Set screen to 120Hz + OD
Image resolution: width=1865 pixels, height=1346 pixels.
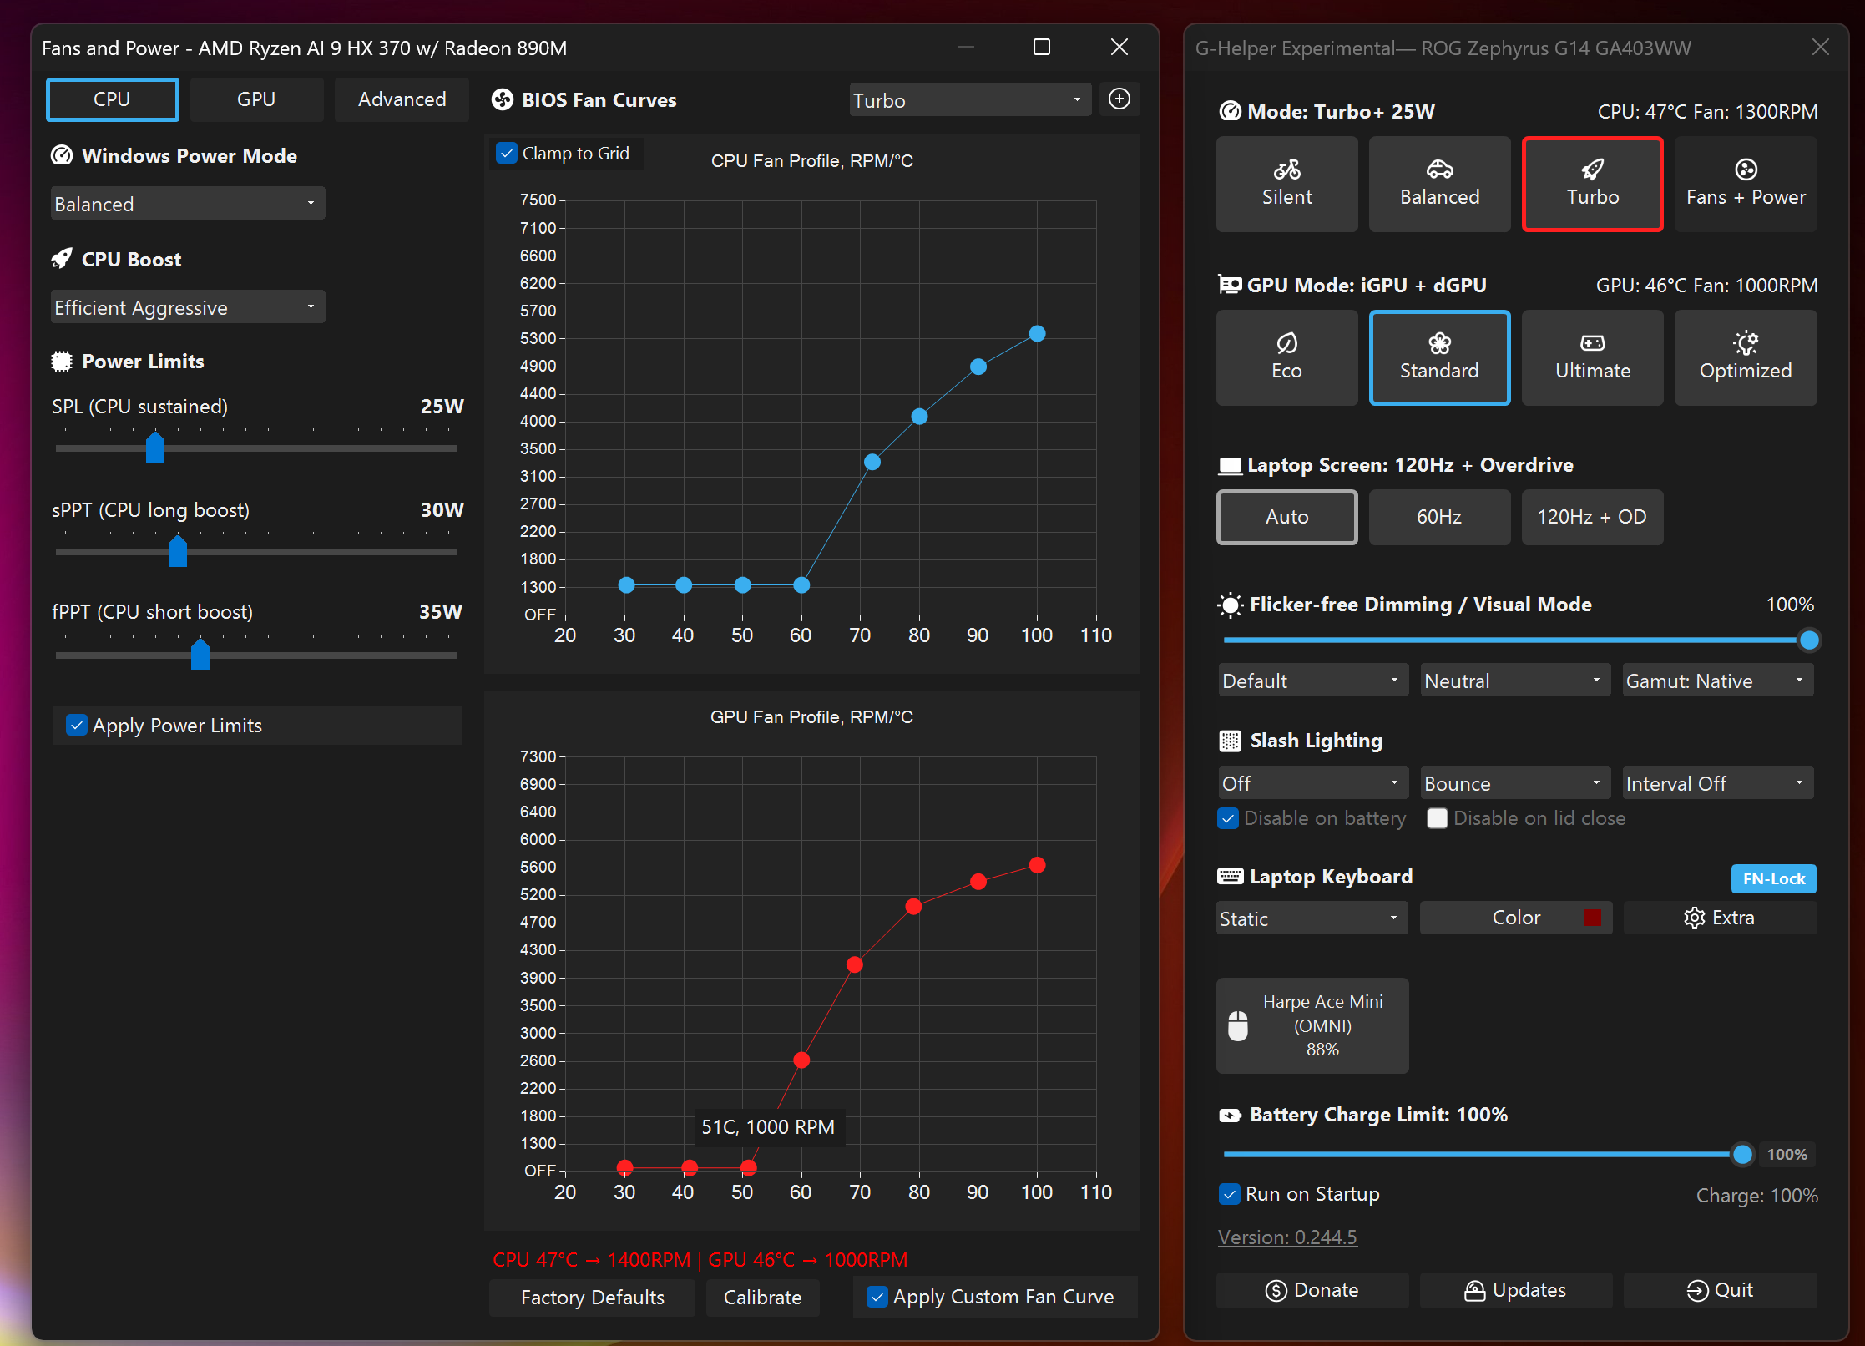[x=1592, y=517]
